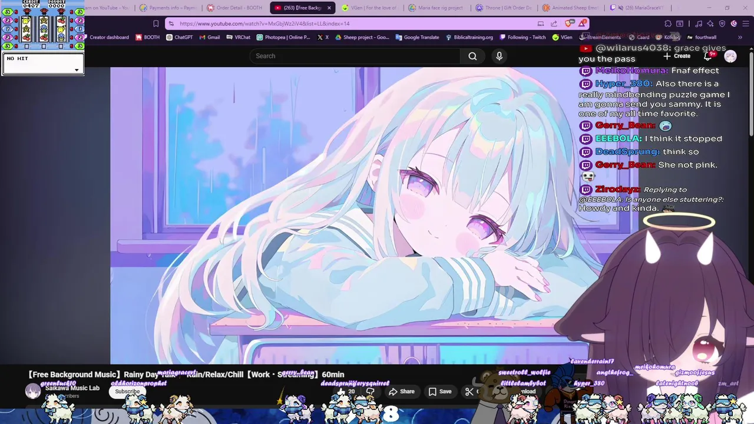Image resolution: width=754 pixels, height=424 pixels.
Task: Focus the YouTube search input field
Action: pyautogui.click(x=355, y=56)
